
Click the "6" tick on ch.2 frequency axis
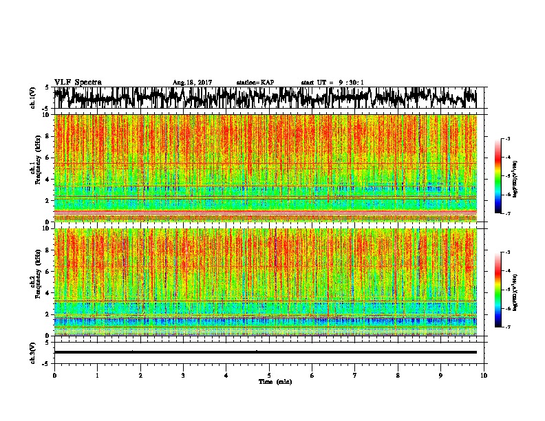[48, 271]
